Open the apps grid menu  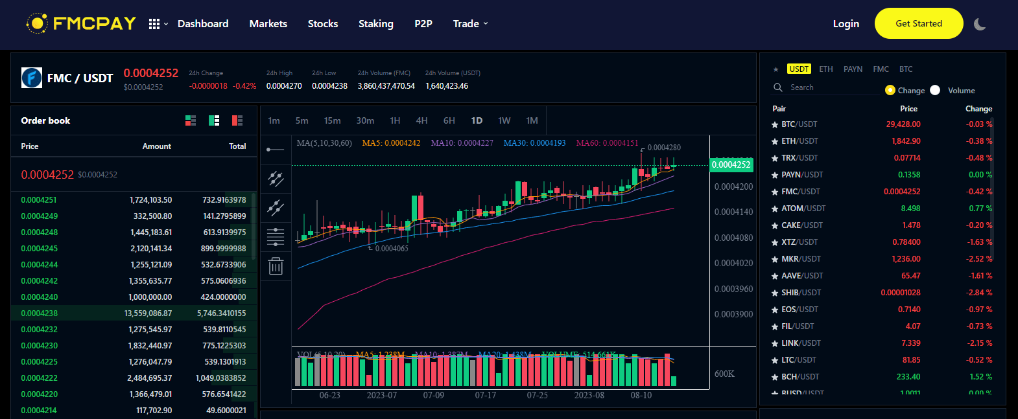click(x=154, y=24)
